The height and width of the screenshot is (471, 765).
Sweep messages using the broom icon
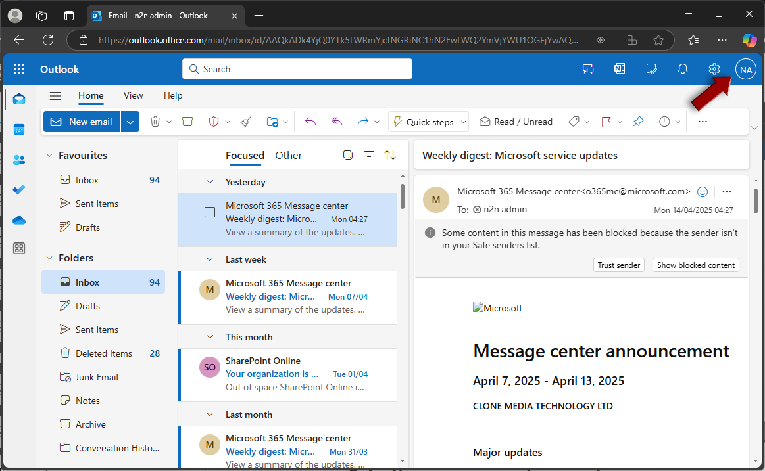point(247,122)
